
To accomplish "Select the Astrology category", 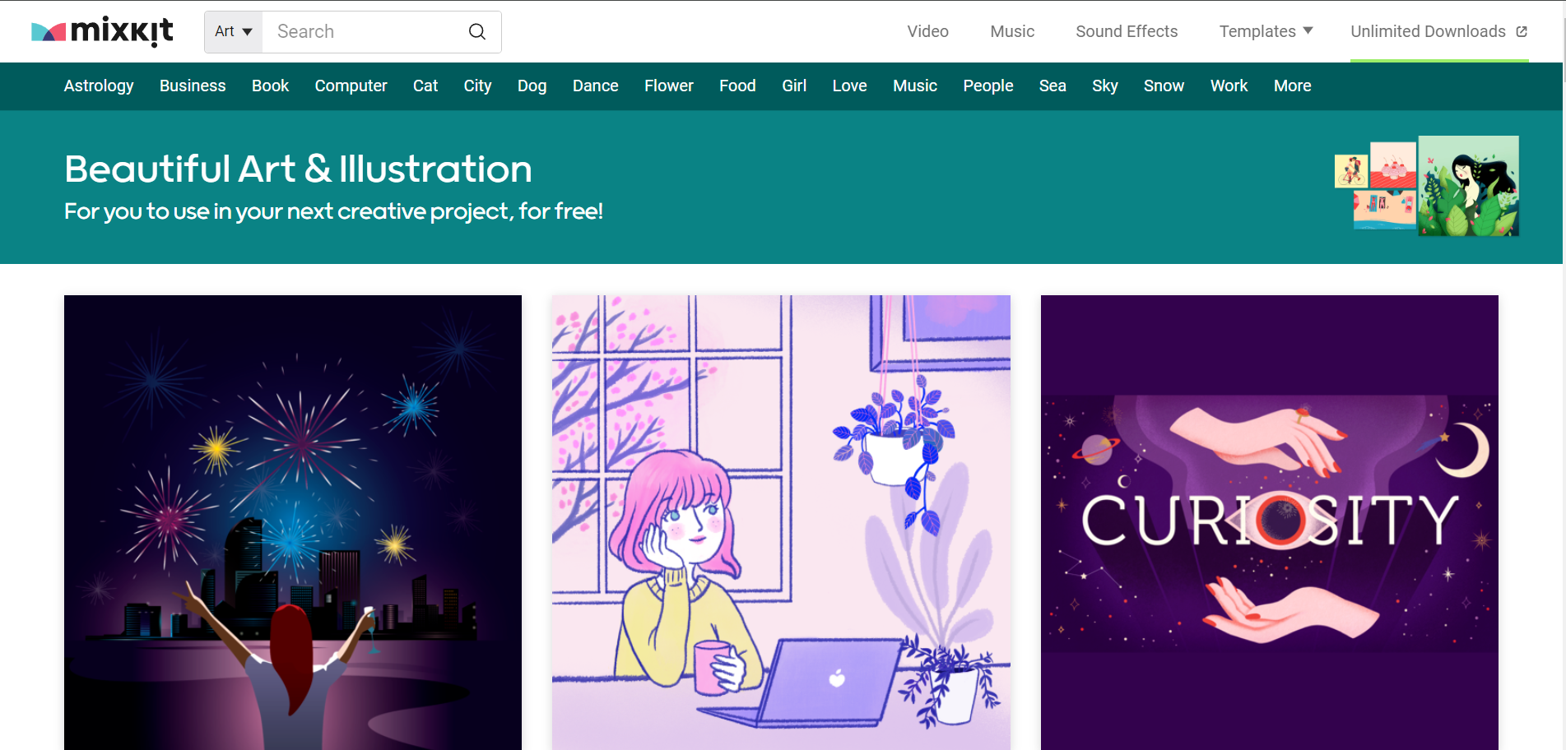I will [99, 86].
